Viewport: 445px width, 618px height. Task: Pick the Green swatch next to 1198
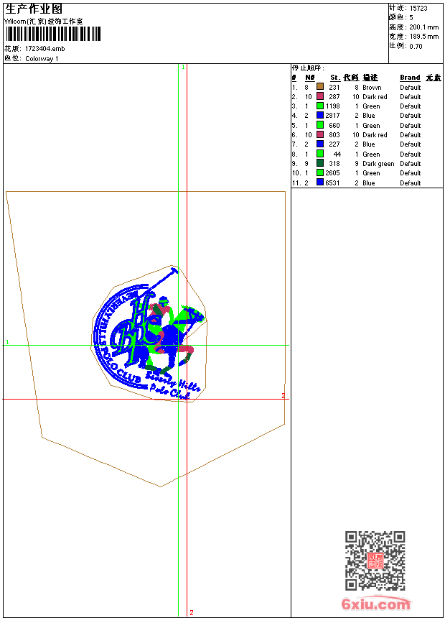click(x=320, y=106)
